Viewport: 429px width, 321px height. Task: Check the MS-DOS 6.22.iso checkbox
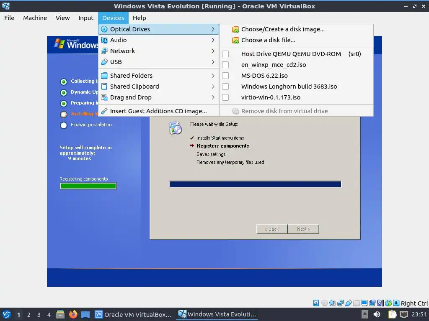click(225, 76)
